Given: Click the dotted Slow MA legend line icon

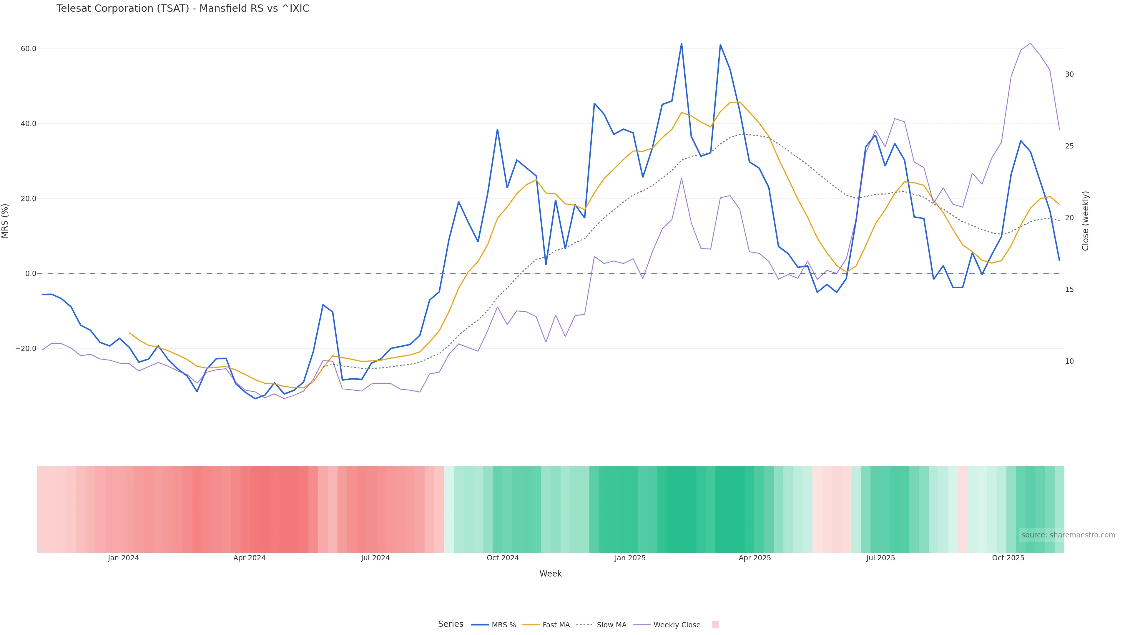Looking at the screenshot, I should point(584,625).
